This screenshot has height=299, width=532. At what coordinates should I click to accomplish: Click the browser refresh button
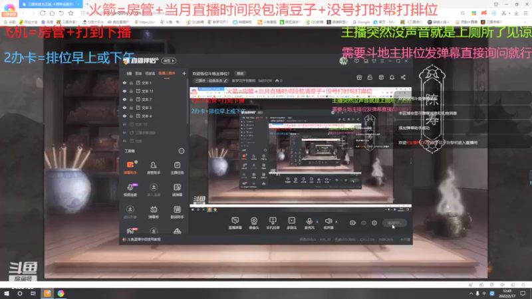43,13
